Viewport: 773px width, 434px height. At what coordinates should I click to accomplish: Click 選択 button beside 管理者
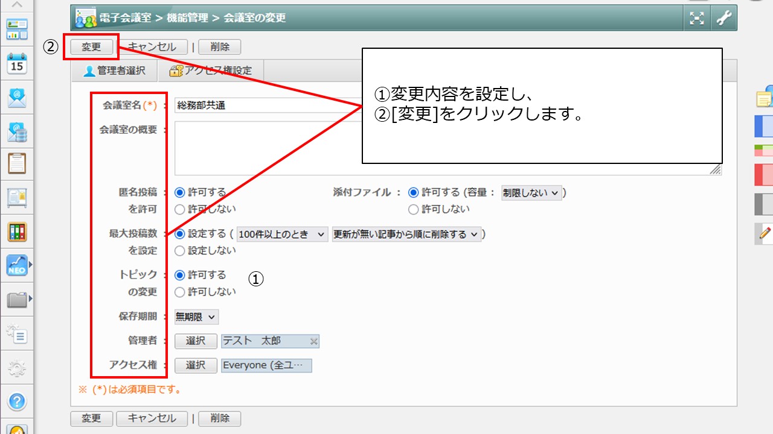(196, 341)
